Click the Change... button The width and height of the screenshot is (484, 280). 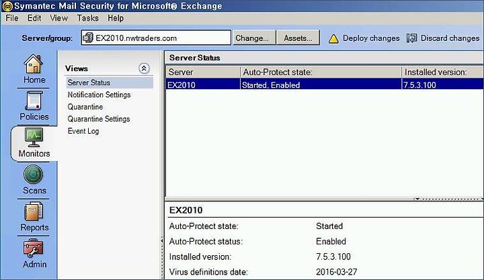[x=254, y=38]
